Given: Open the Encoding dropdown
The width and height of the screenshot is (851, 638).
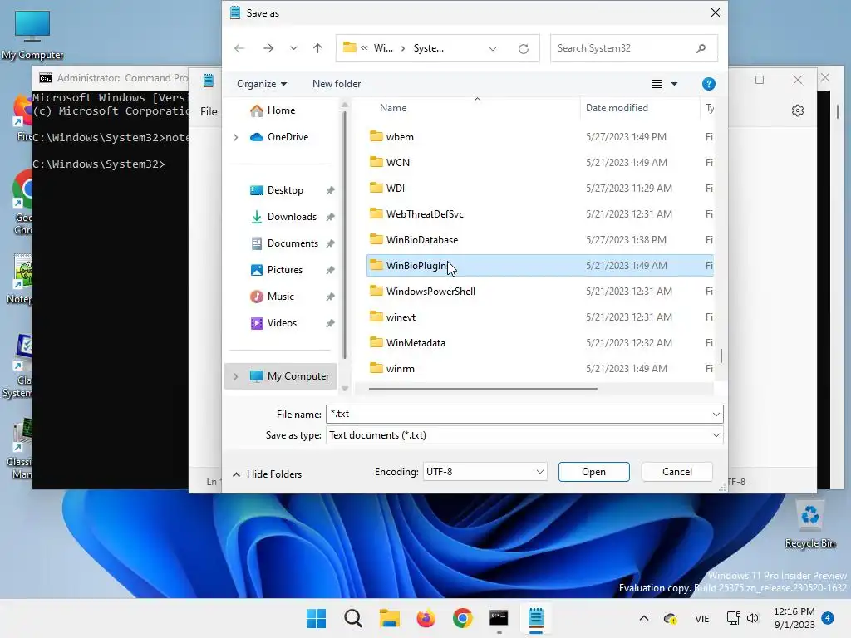Looking at the screenshot, I should point(485,472).
